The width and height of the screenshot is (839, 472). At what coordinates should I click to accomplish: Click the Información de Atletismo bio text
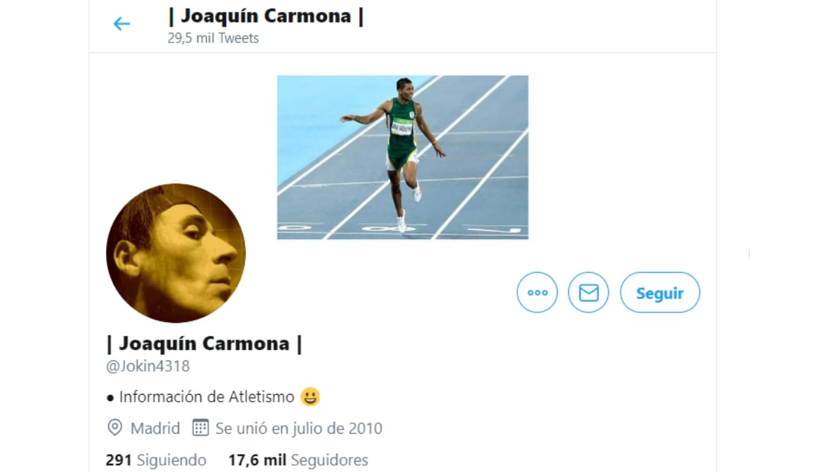[207, 397]
